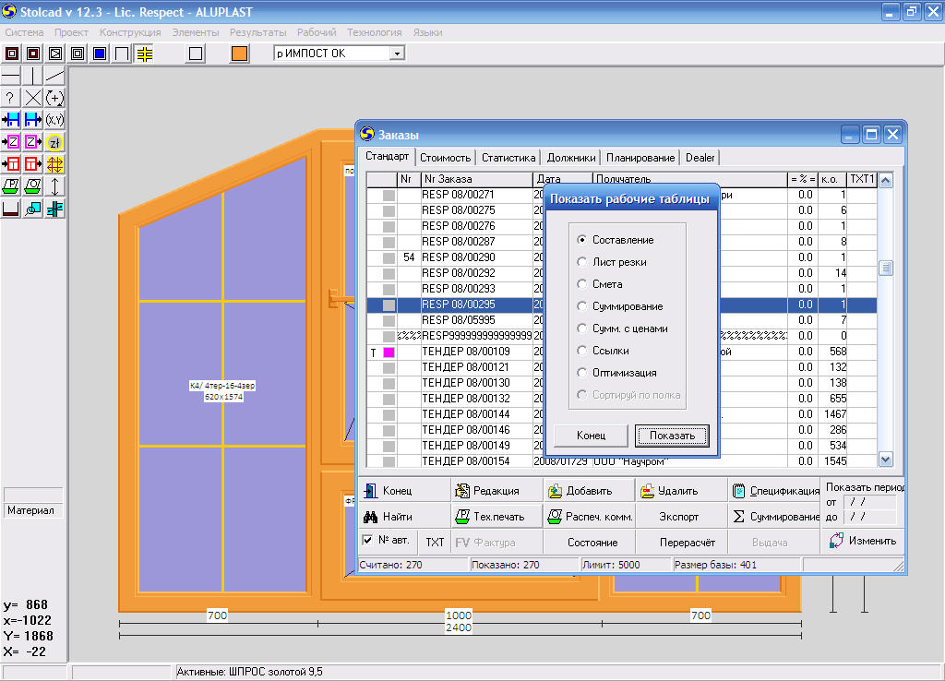Click the cyan zoom magnifier icon
This screenshot has width=945, height=681.
(32, 209)
